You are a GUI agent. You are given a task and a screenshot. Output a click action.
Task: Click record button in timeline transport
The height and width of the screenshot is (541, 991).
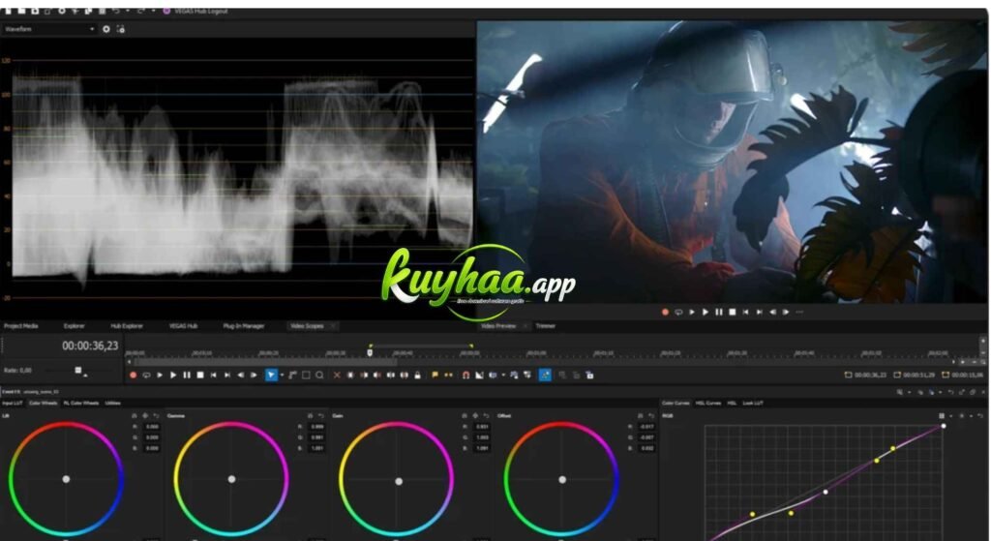click(133, 376)
